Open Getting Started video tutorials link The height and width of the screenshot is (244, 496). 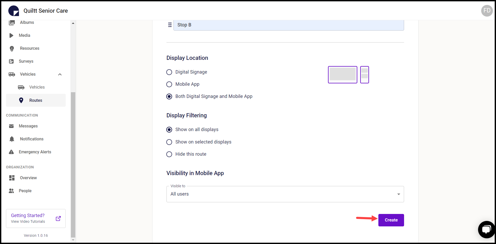tap(36, 219)
